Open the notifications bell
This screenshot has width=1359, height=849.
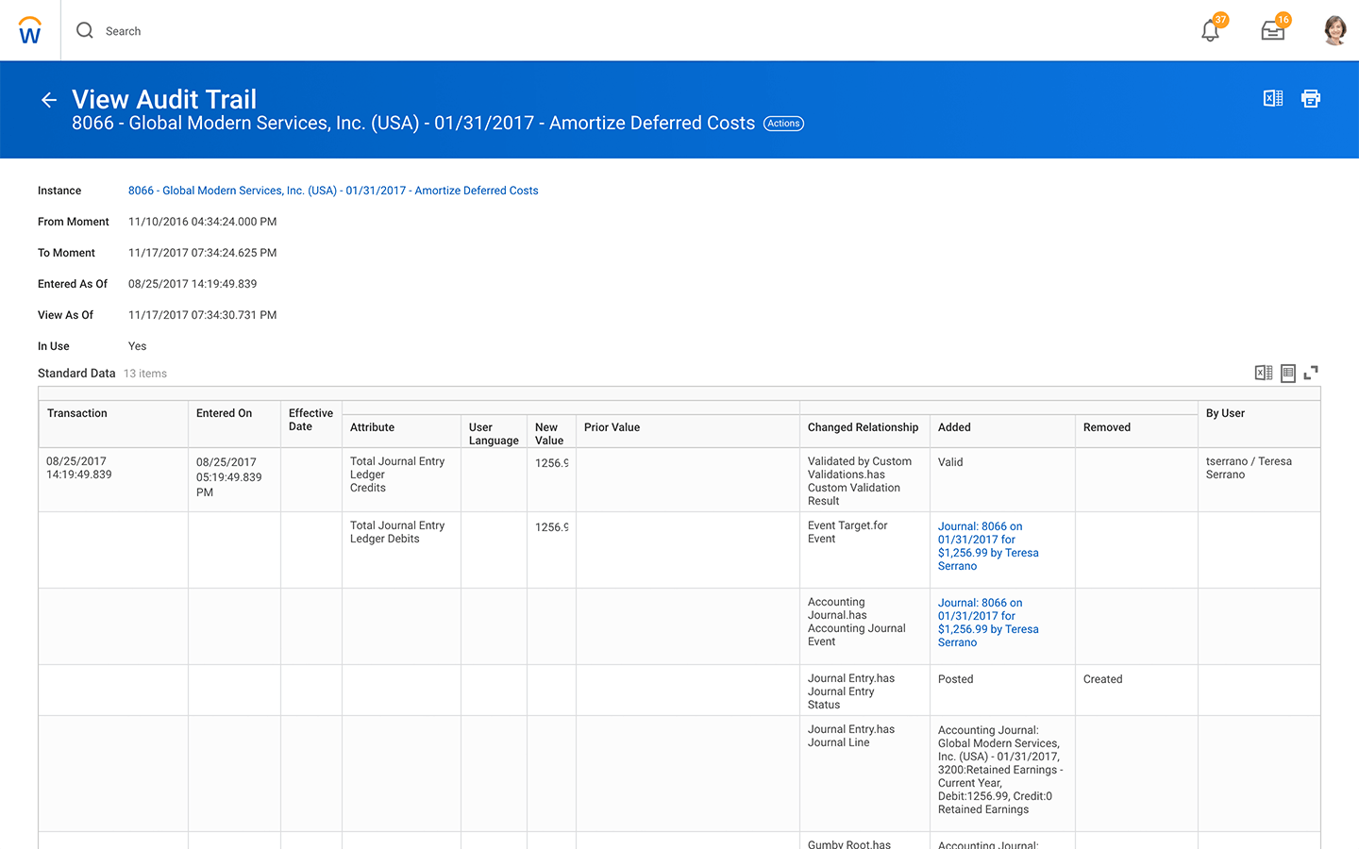coord(1210,31)
